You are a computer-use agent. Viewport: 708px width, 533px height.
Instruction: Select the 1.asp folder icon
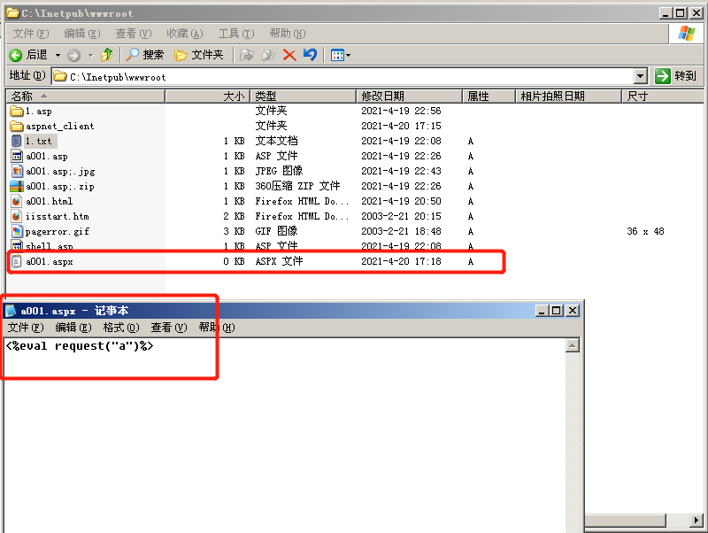(17, 112)
